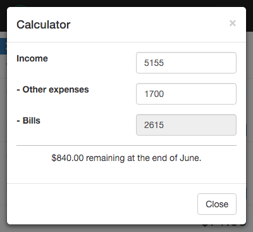Click the Income label text
253x232 pixels.
(x=32, y=58)
